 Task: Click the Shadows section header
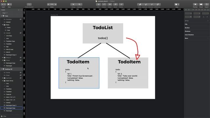[x=188, y=31]
